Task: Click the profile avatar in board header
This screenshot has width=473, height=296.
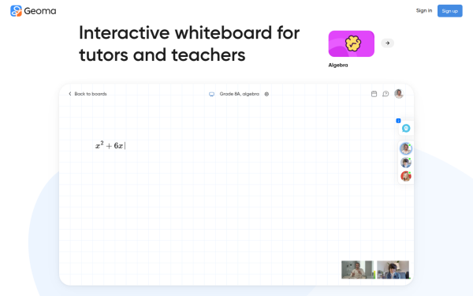Action: coord(399,94)
